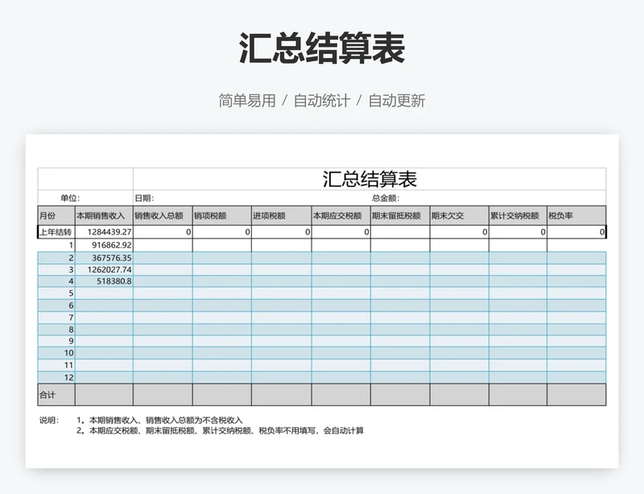Screen dimensions: 644x494
Task: Click the month 2 row number
Action: click(71, 258)
